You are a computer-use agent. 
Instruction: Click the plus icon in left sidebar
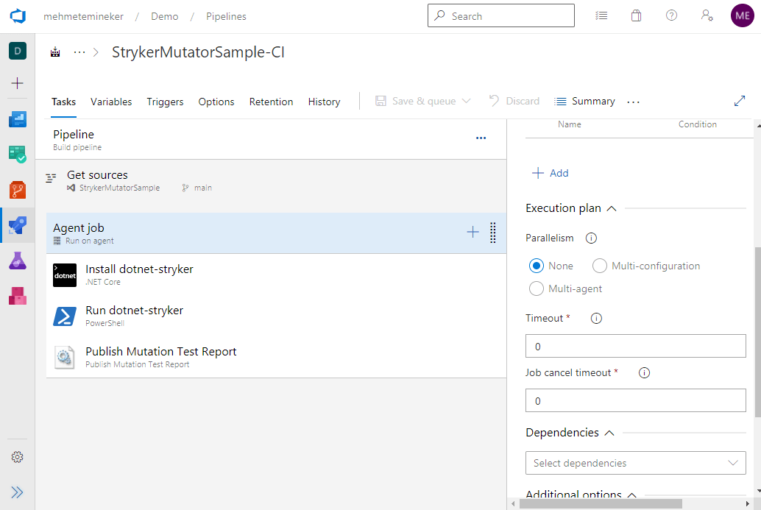point(18,83)
